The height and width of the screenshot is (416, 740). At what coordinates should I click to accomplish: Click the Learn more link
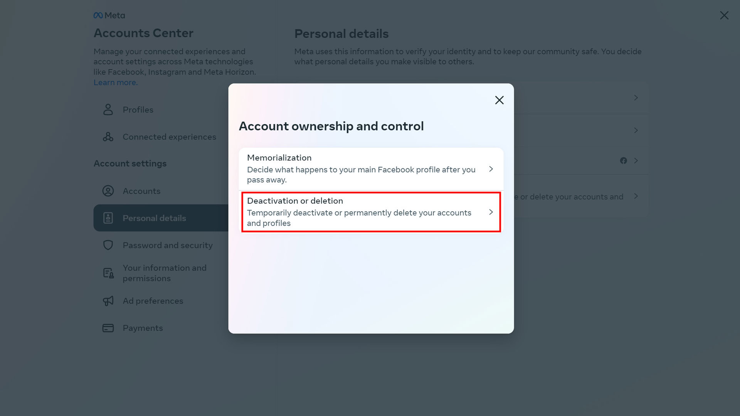tap(115, 83)
